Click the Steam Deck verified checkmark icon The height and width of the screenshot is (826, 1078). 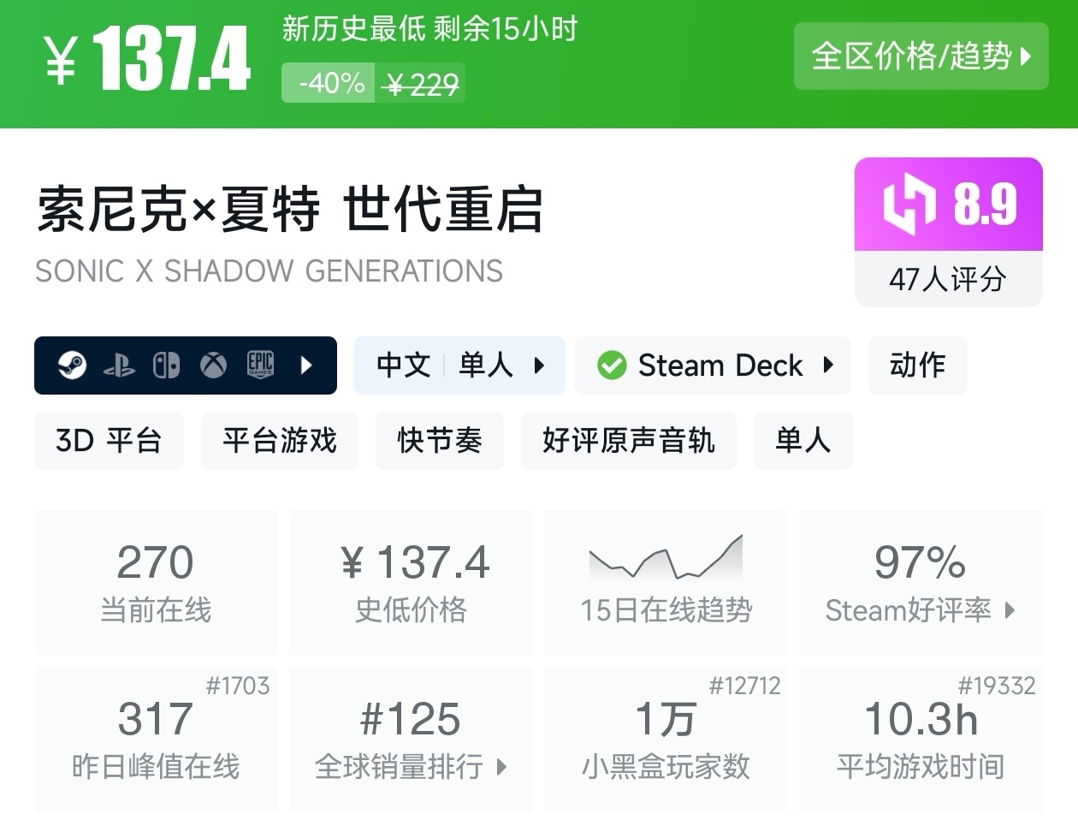click(612, 365)
